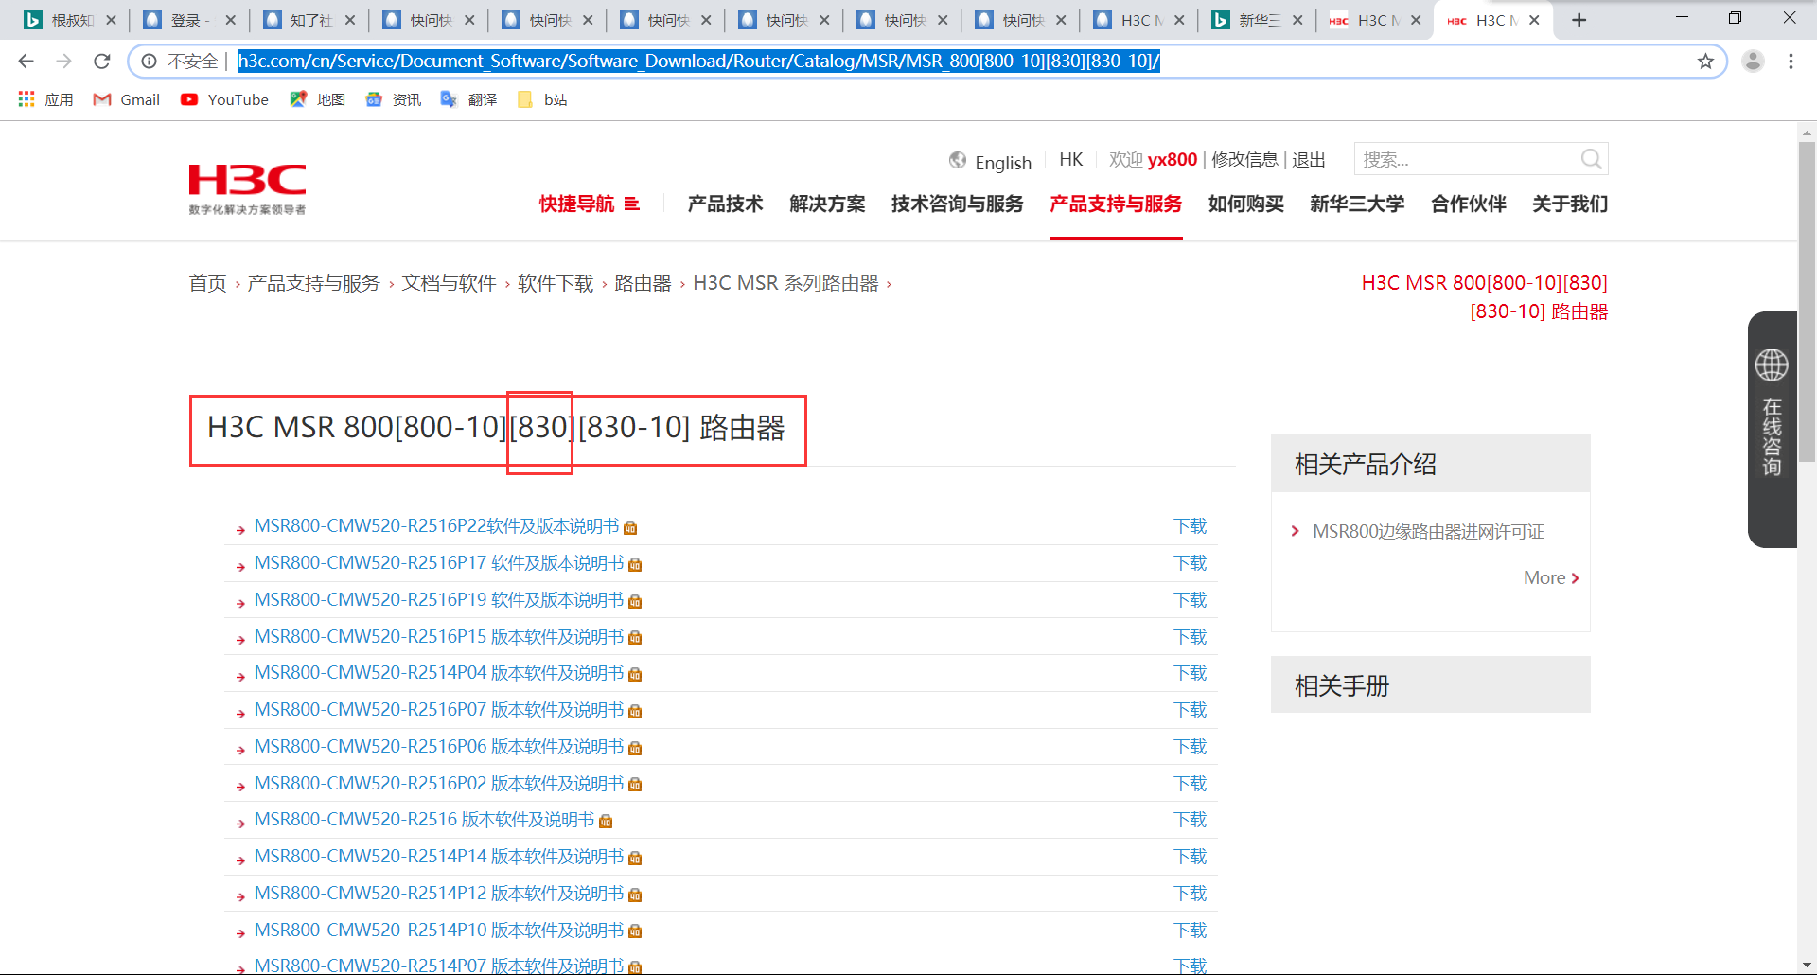
Task: Open a new browser tab
Action: click(x=1579, y=20)
